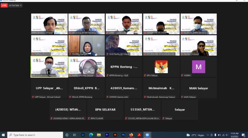Click the Cortana circle icon
Screen dimensions: 248x138
67,135
